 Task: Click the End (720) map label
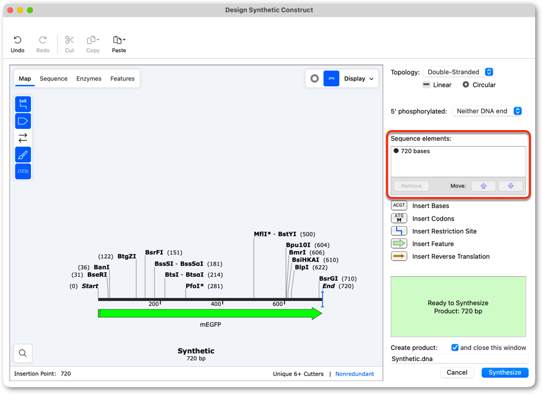point(338,286)
